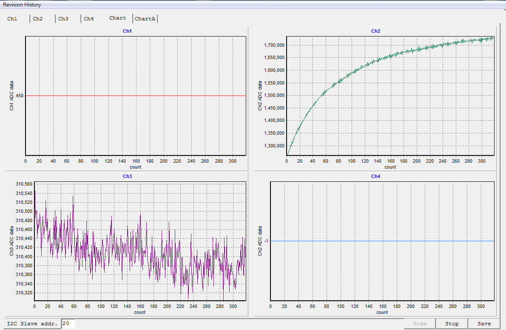Click the 310,400 y-axis tick

click(x=24, y=257)
